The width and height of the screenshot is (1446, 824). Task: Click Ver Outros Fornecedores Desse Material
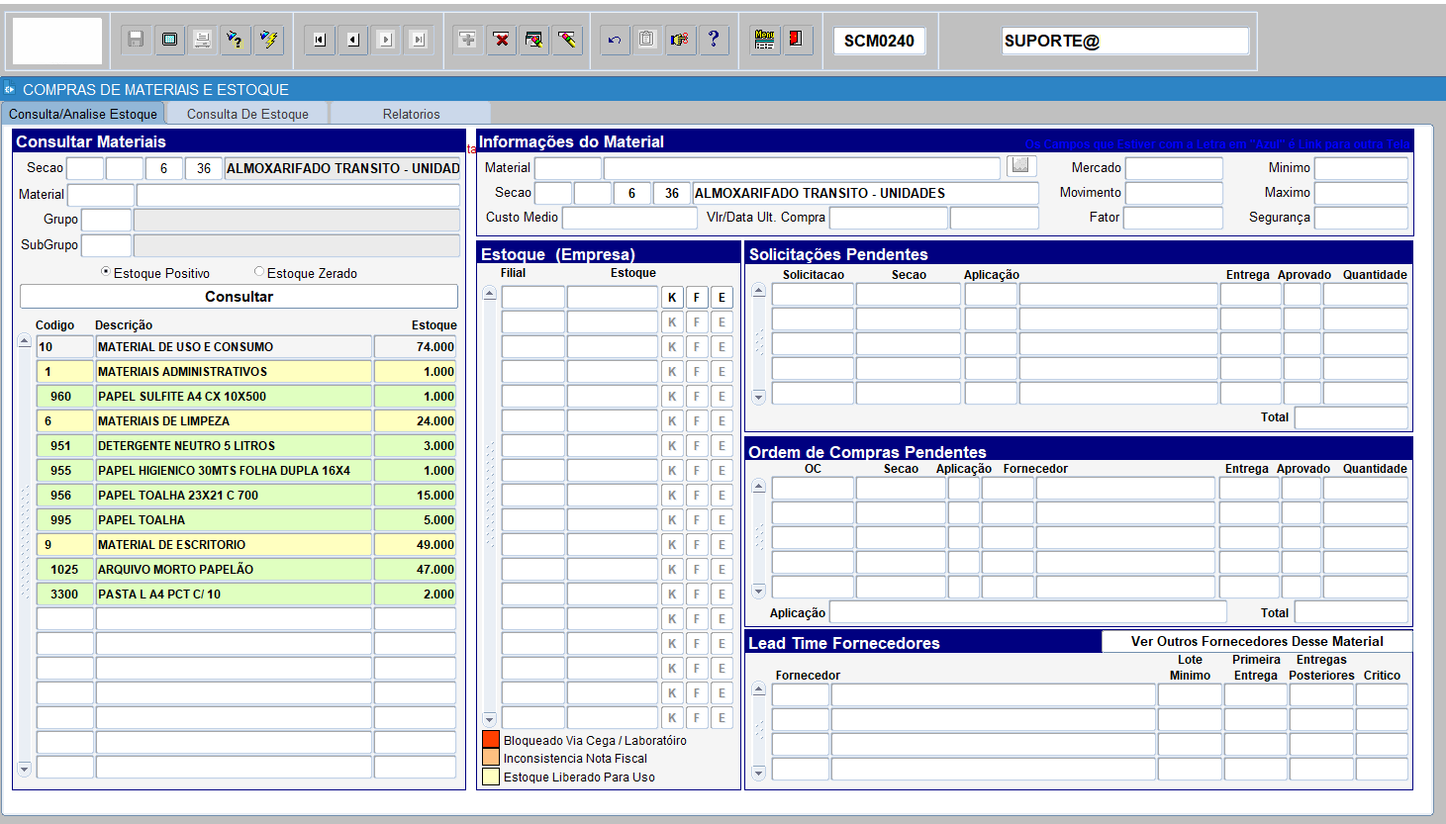point(1257,641)
